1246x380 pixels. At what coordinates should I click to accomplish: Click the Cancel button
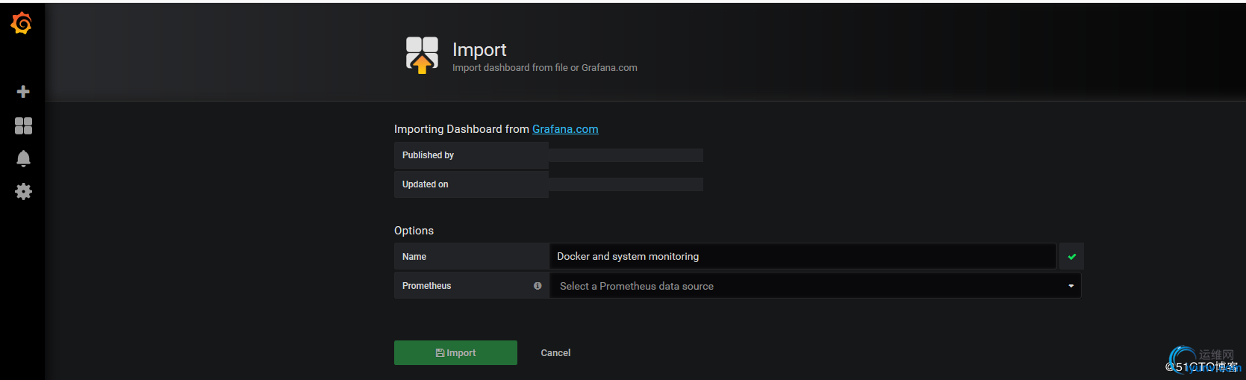[x=555, y=352]
